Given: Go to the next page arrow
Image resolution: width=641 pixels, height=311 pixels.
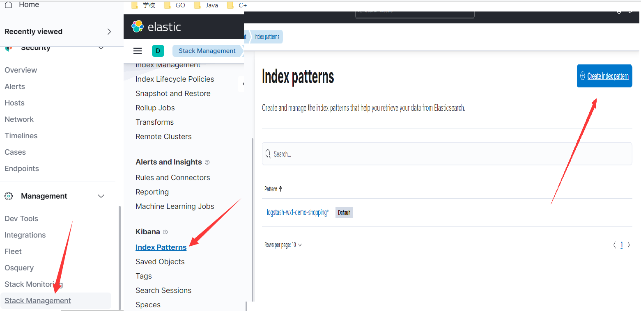Looking at the screenshot, I should (x=629, y=245).
